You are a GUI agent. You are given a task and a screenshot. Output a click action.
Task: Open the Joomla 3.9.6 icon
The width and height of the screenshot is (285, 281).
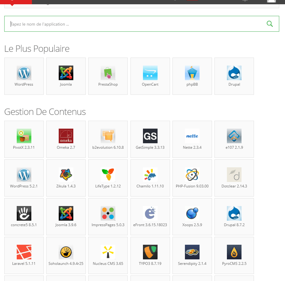coord(66,213)
